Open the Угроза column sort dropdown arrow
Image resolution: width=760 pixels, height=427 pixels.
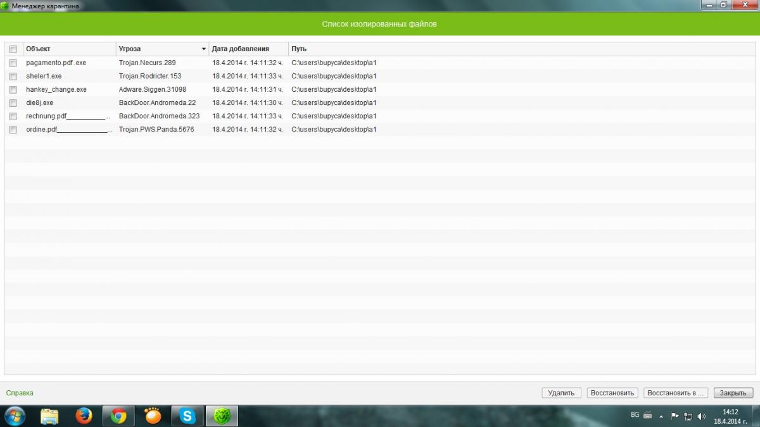tap(204, 49)
